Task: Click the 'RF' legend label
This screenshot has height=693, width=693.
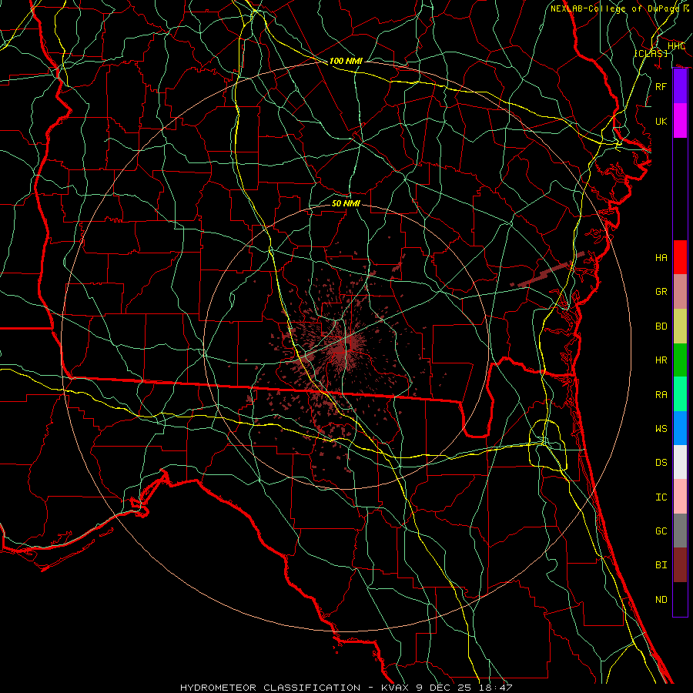Action: pos(661,86)
